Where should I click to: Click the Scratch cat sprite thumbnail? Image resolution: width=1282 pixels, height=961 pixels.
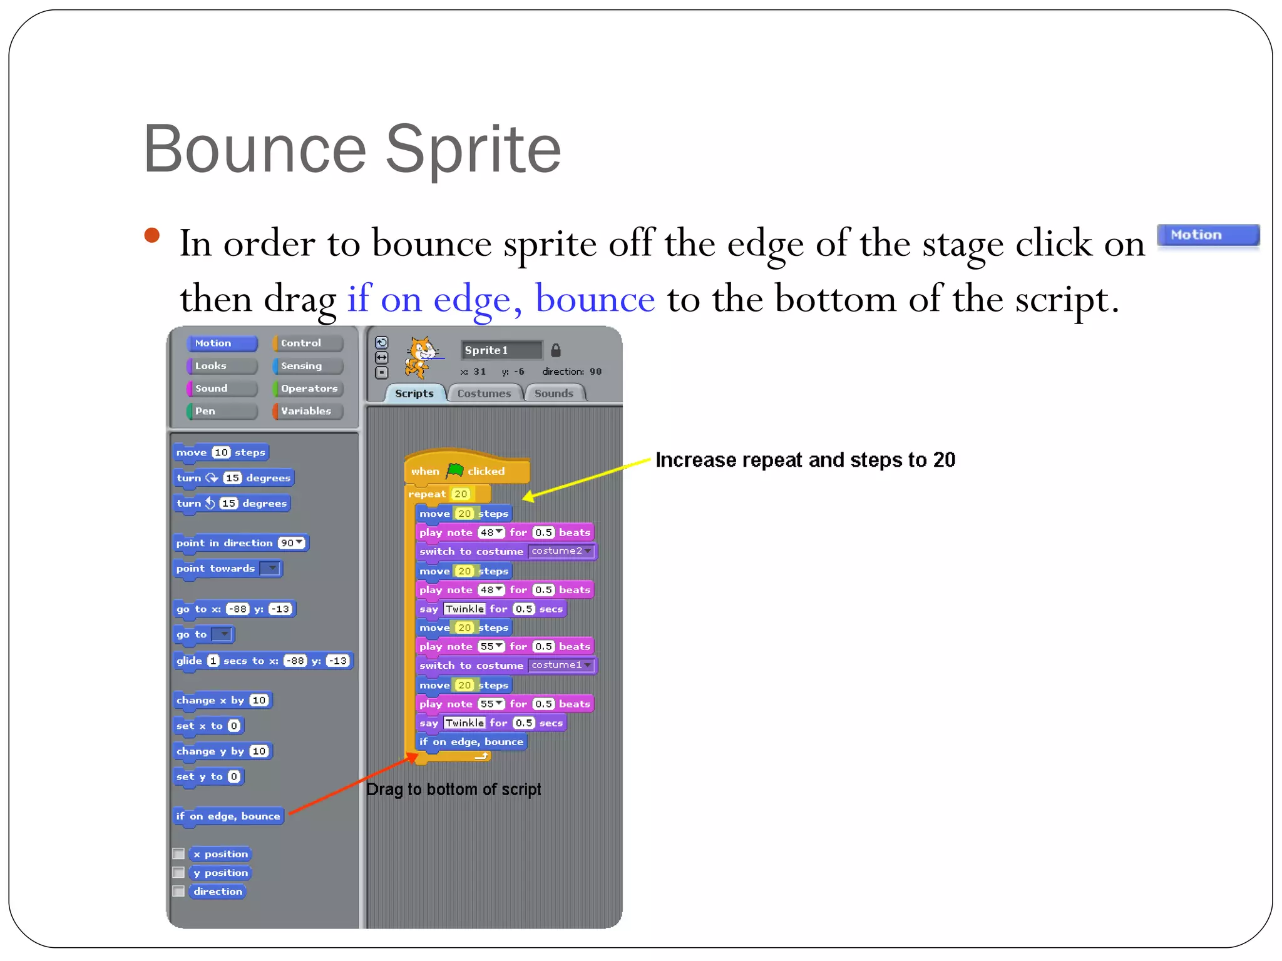click(x=421, y=357)
